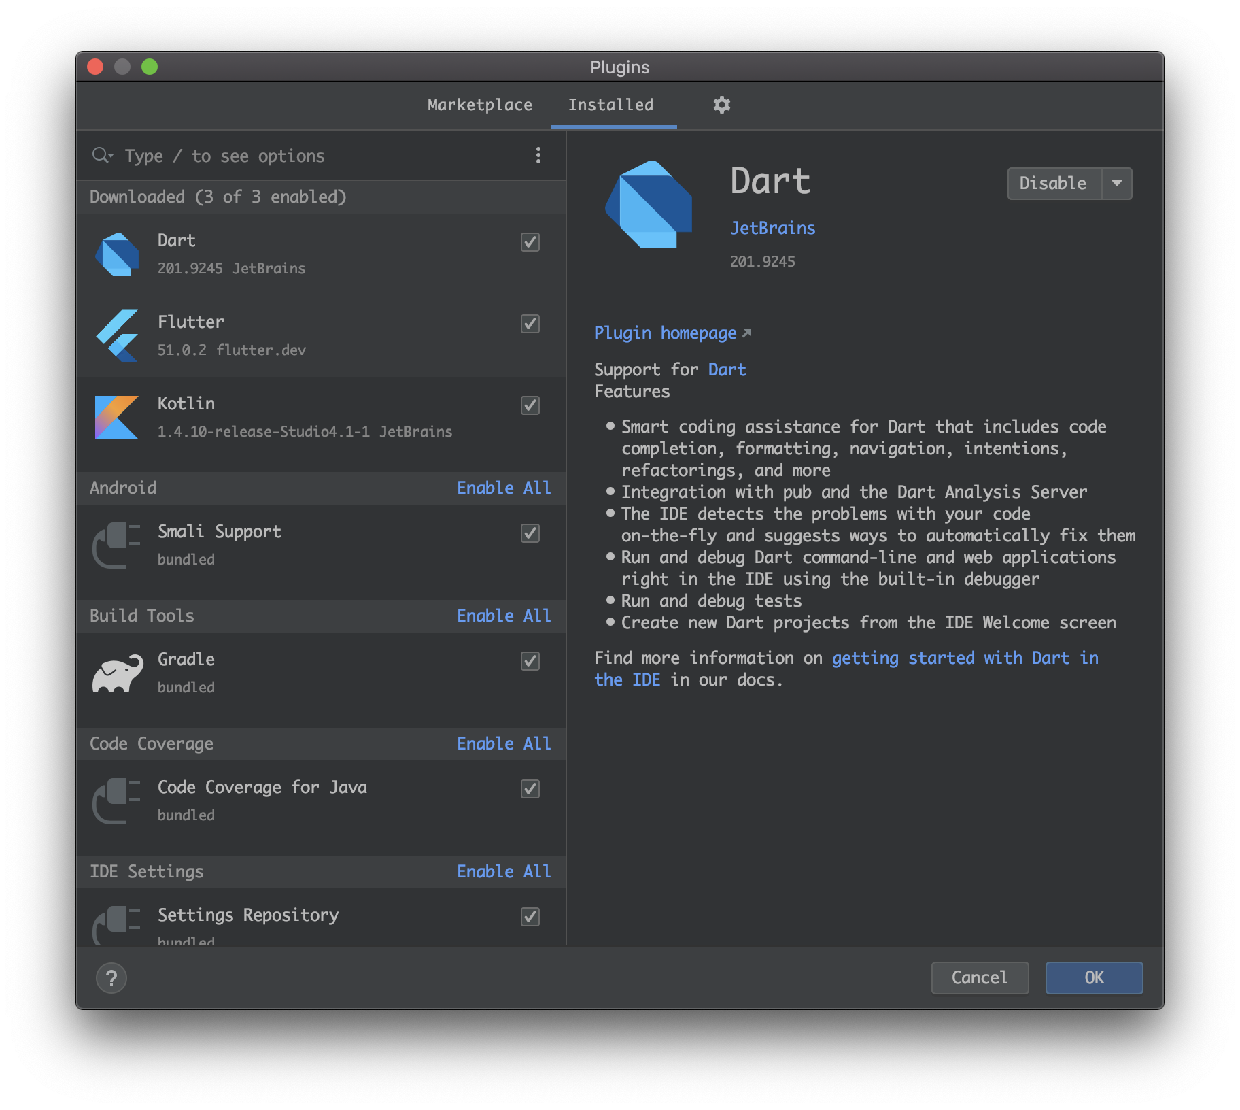The width and height of the screenshot is (1240, 1110).
Task: Click the Code Coverage for Java plug icon
Action: coord(117,801)
